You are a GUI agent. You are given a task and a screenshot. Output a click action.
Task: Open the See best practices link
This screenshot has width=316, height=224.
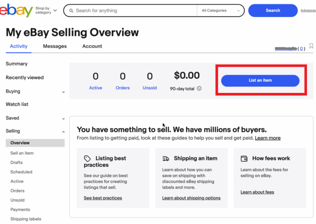[103, 198]
